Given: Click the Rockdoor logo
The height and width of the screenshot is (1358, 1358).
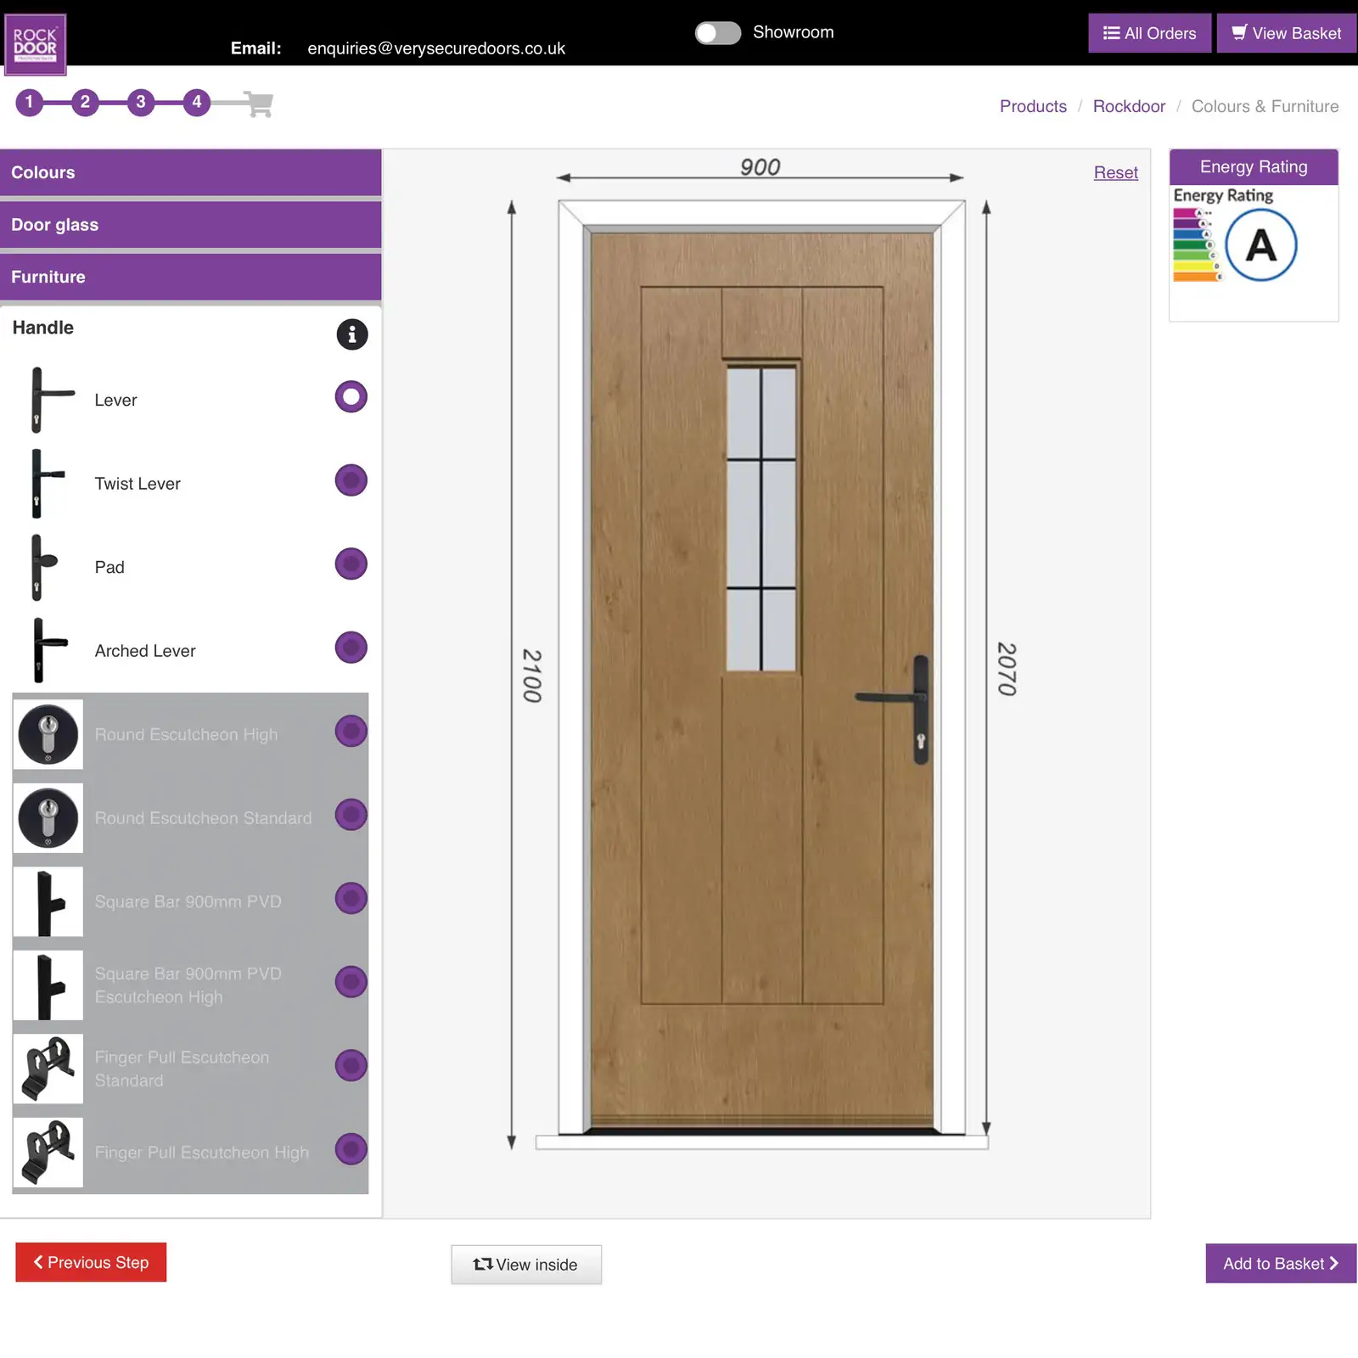Looking at the screenshot, I should tap(36, 42).
